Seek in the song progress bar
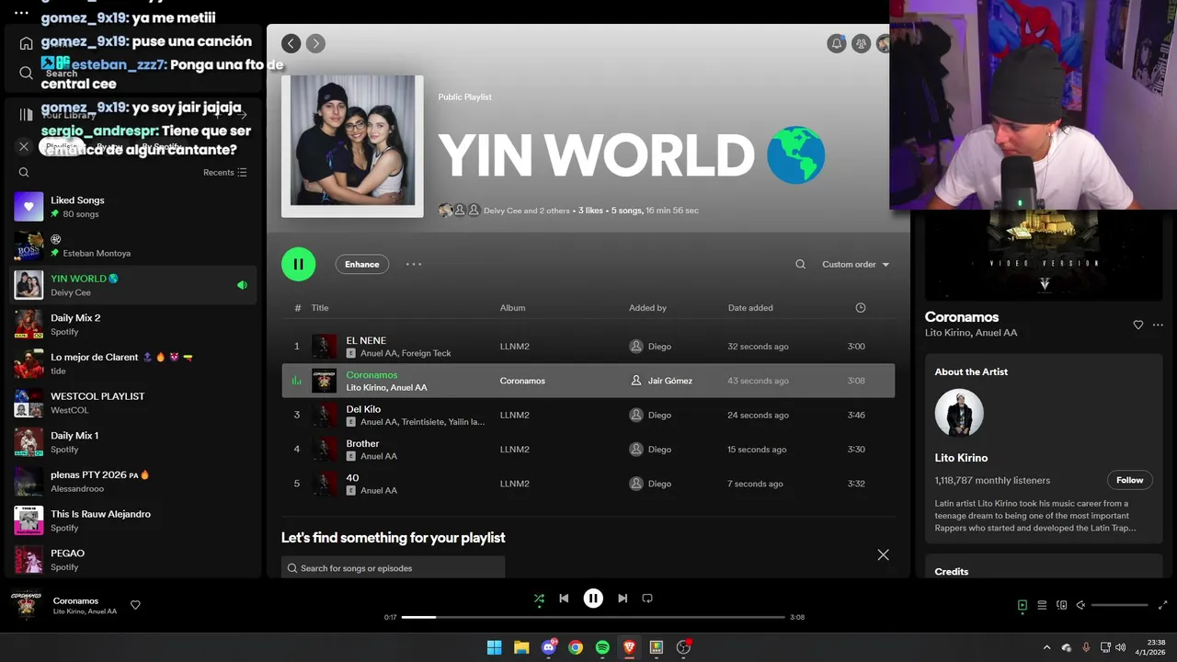This screenshot has width=1177, height=662. [593, 617]
